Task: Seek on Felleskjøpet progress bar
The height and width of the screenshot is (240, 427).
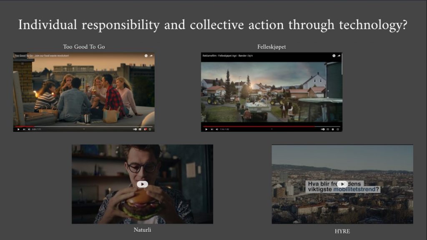Action: [x=272, y=126]
